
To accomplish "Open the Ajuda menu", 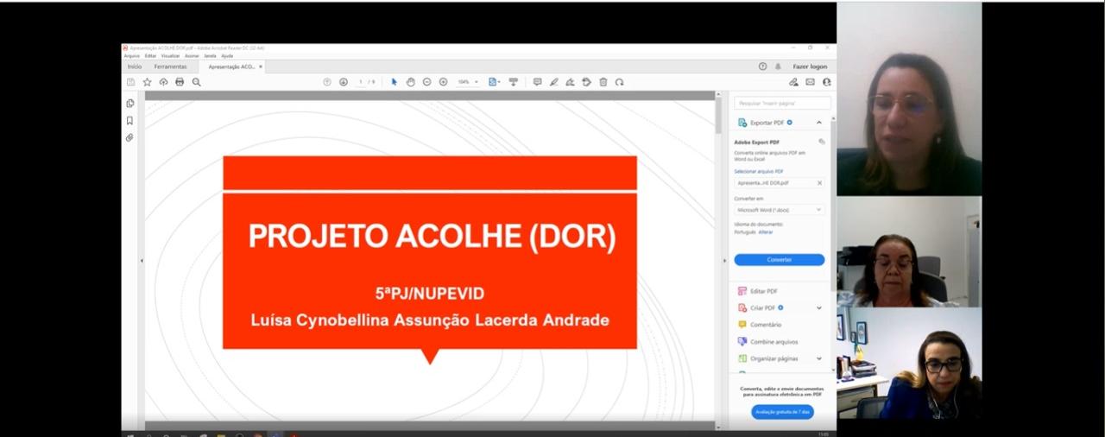I will click(227, 55).
